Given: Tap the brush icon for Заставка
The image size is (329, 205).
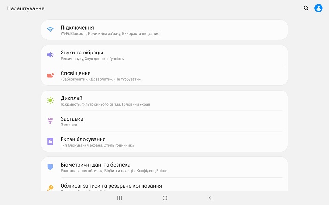Looking at the screenshot, I should tap(50, 121).
